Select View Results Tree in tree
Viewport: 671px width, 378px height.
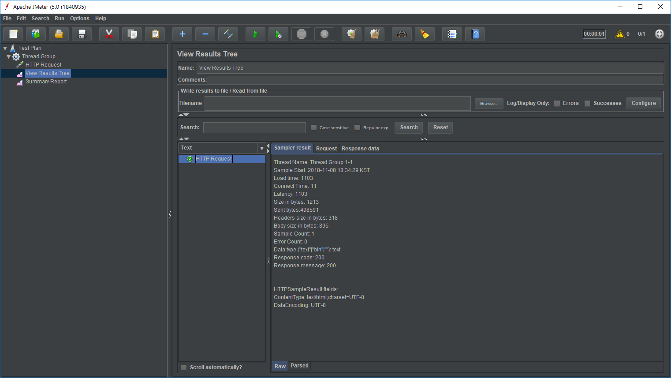click(x=48, y=73)
